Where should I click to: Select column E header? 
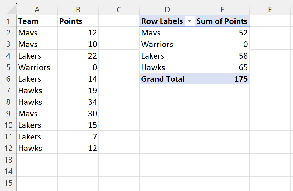pyautogui.click(x=222, y=9)
